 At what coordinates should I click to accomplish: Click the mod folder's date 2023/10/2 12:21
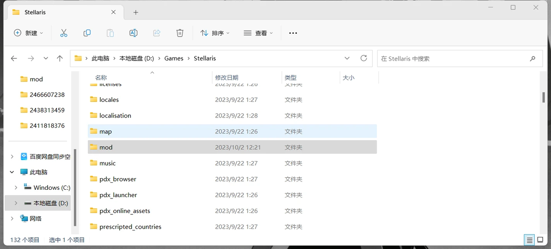(238, 147)
